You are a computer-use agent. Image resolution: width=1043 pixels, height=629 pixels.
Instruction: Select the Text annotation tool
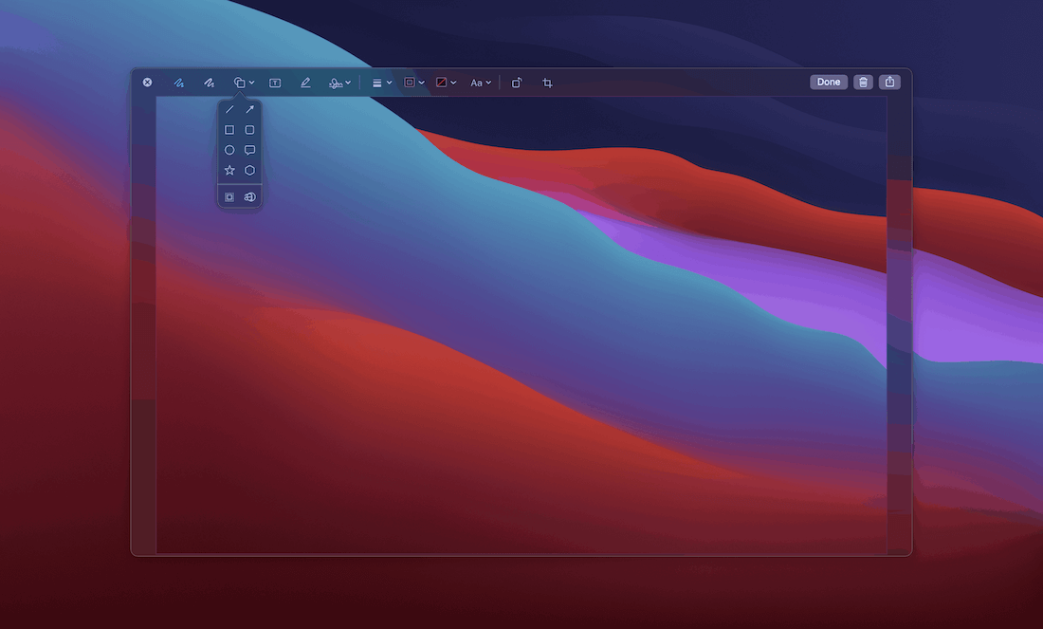coord(274,83)
